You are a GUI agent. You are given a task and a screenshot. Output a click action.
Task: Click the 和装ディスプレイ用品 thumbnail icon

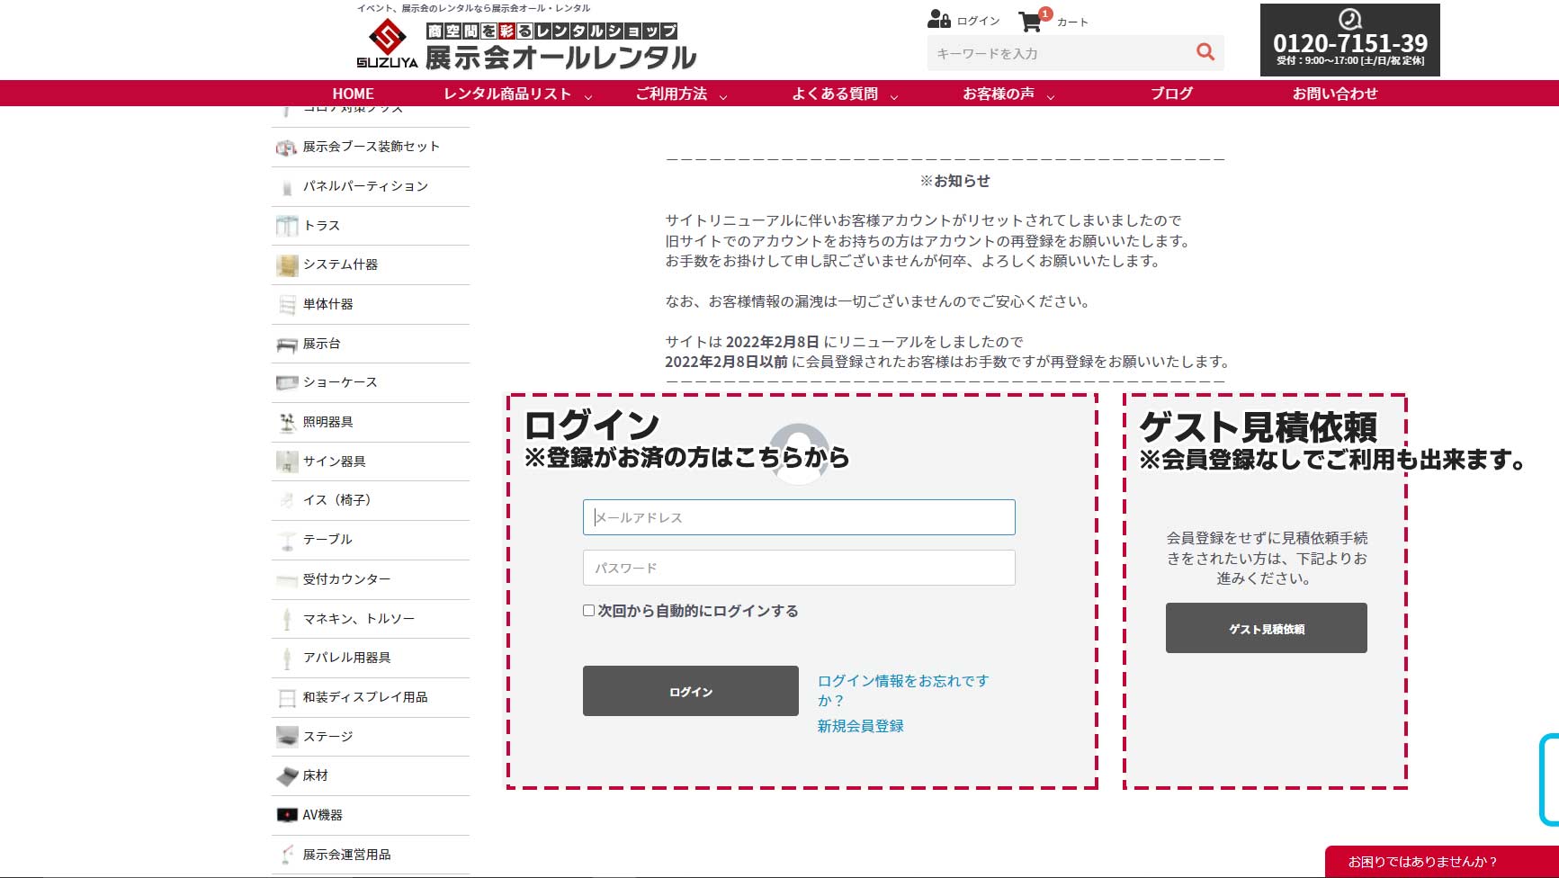click(286, 698)
